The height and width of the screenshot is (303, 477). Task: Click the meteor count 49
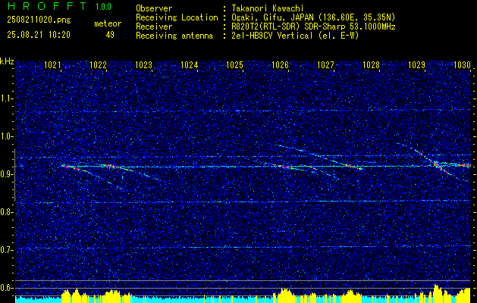[110, 35]
